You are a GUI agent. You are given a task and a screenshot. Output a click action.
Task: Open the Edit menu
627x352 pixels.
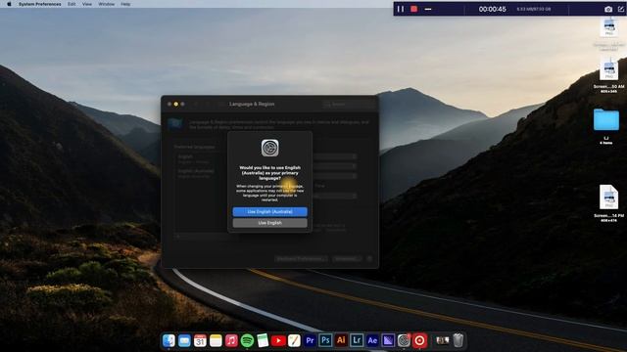coord(72,4)
